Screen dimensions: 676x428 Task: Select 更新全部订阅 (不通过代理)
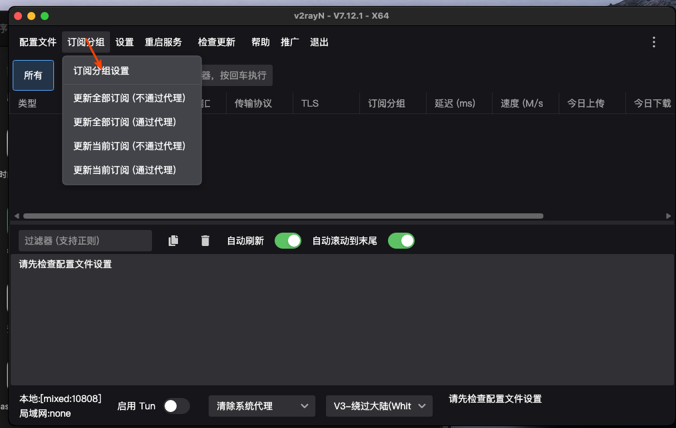pyautogui.click(x=132, y=98)
